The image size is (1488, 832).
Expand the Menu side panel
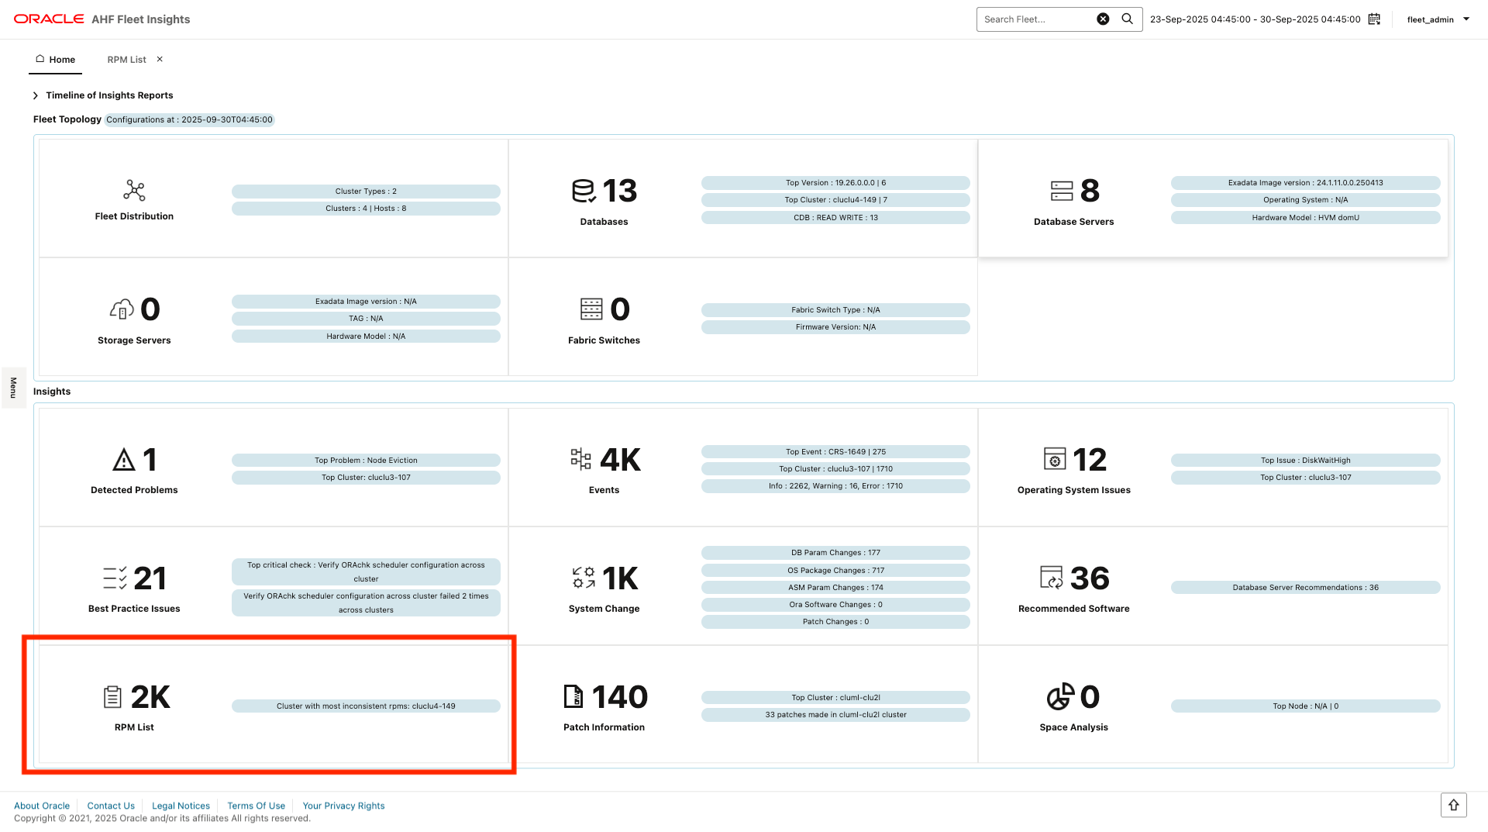(x=13, y=388)
